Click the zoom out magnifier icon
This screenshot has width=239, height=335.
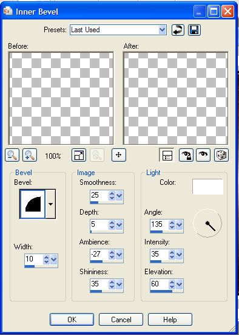pyautogui.click(x=12, y=155)
